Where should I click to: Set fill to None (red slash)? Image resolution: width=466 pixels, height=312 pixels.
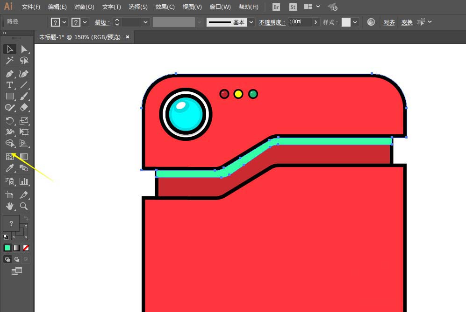coord(26,248)
